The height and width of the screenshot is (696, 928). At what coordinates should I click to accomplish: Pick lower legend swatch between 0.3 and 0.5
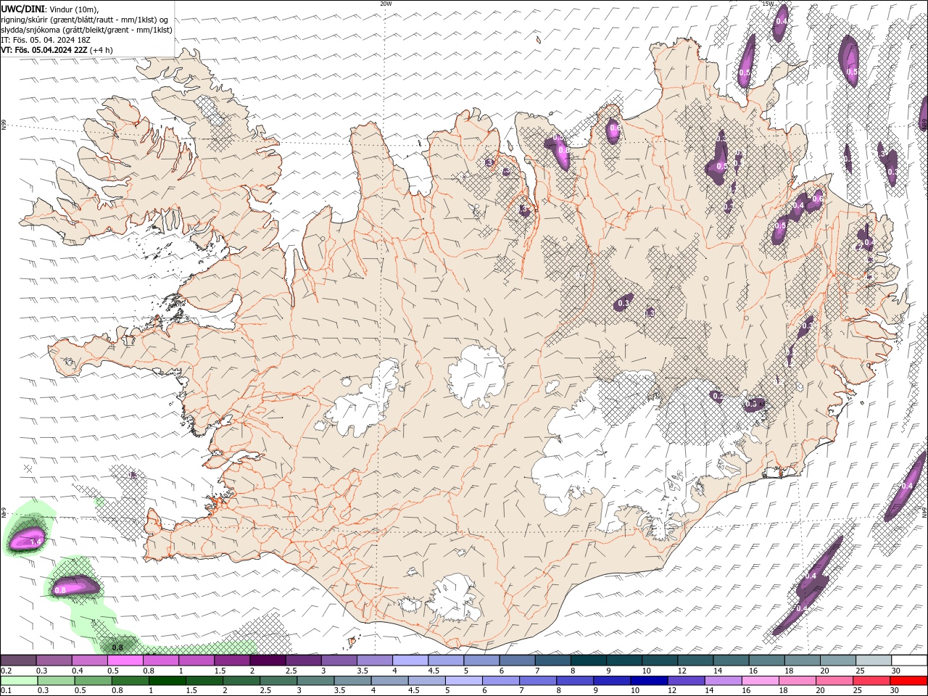(57, 681)
